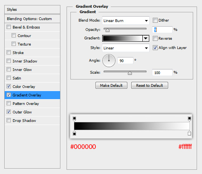Enable the Inner Glow checkbox
202x174 pixels.
(x=8, y=69)
